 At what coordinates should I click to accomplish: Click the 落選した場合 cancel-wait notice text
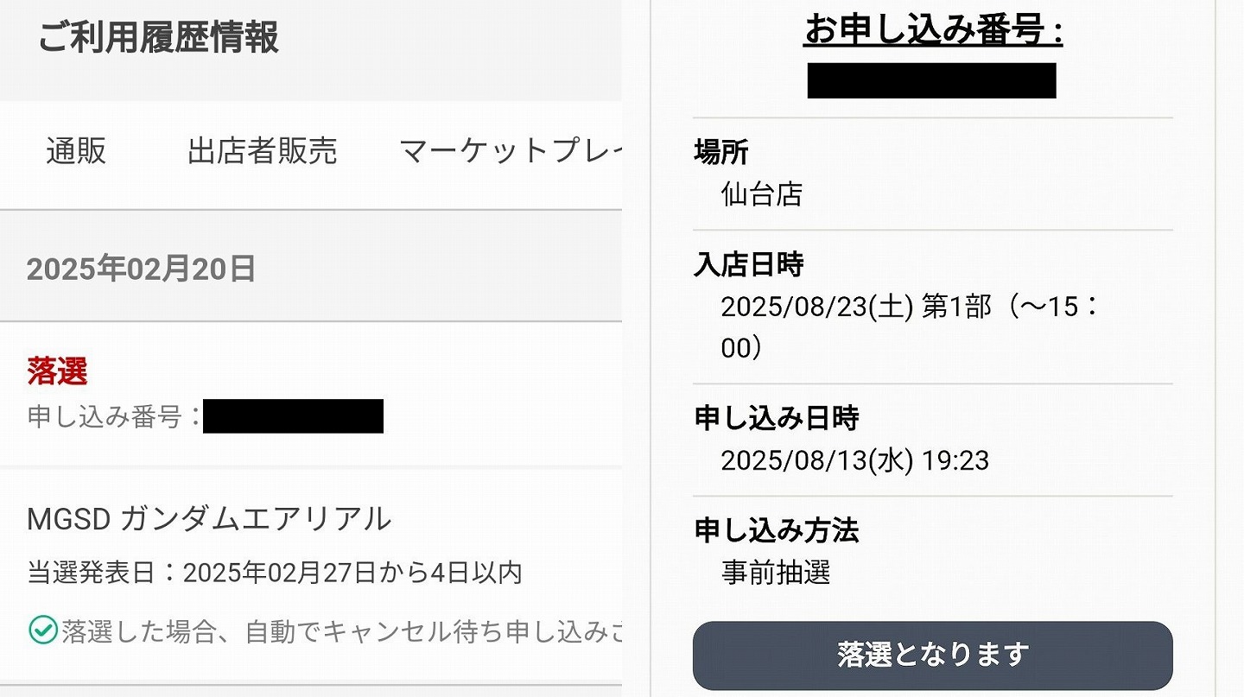[341, 631]
